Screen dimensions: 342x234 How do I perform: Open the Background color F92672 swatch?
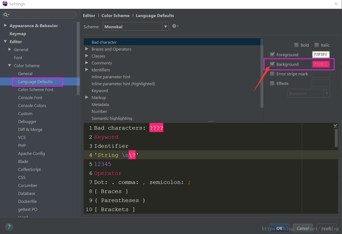point(321,64)
